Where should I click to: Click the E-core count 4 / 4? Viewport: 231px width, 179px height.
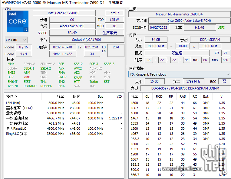[x=24, y=54]
